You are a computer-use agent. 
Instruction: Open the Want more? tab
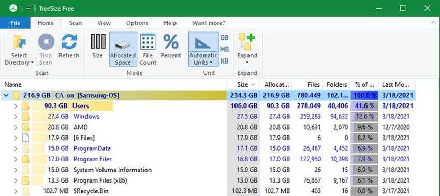click(209, 23)
